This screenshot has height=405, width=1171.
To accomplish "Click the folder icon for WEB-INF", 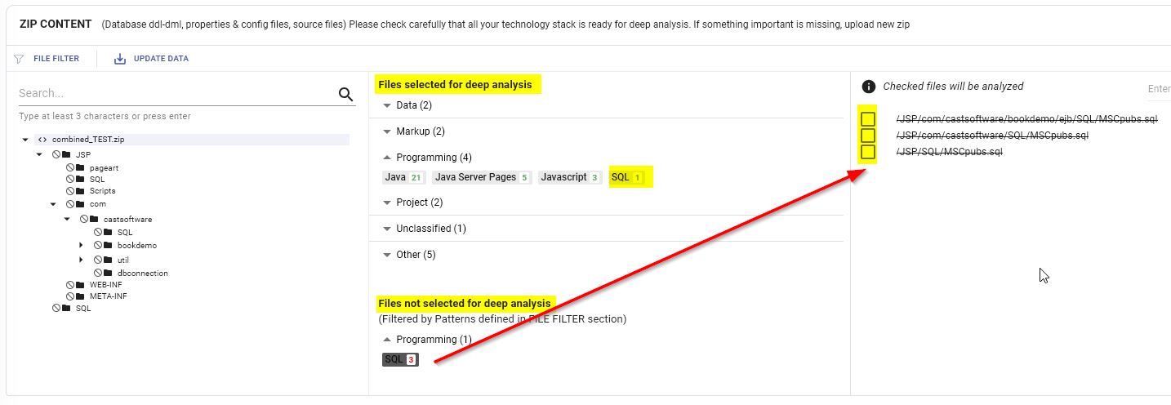I will 80,284.
